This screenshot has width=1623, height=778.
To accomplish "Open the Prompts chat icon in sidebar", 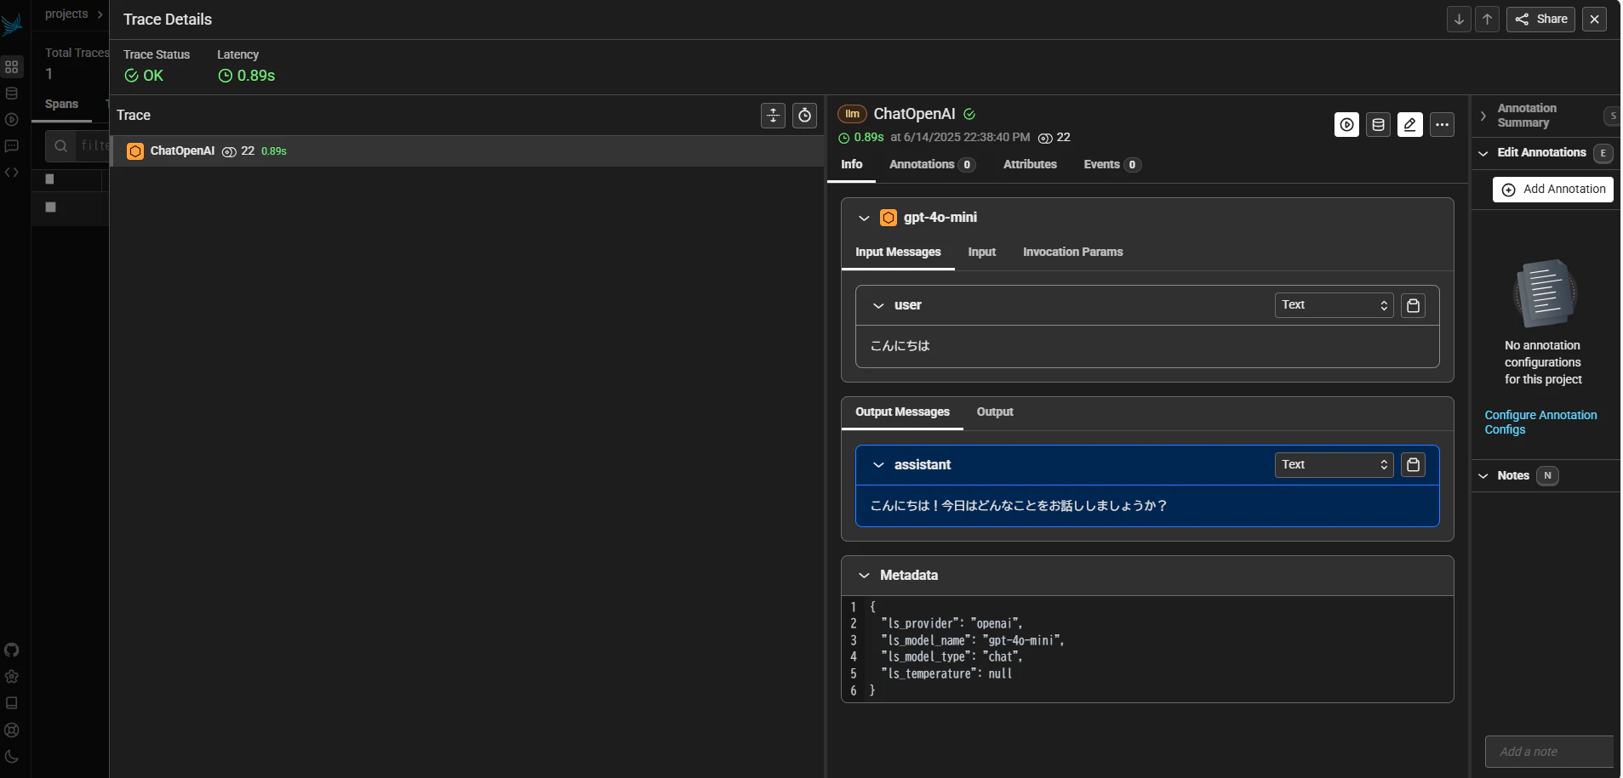I will [12, 146].
